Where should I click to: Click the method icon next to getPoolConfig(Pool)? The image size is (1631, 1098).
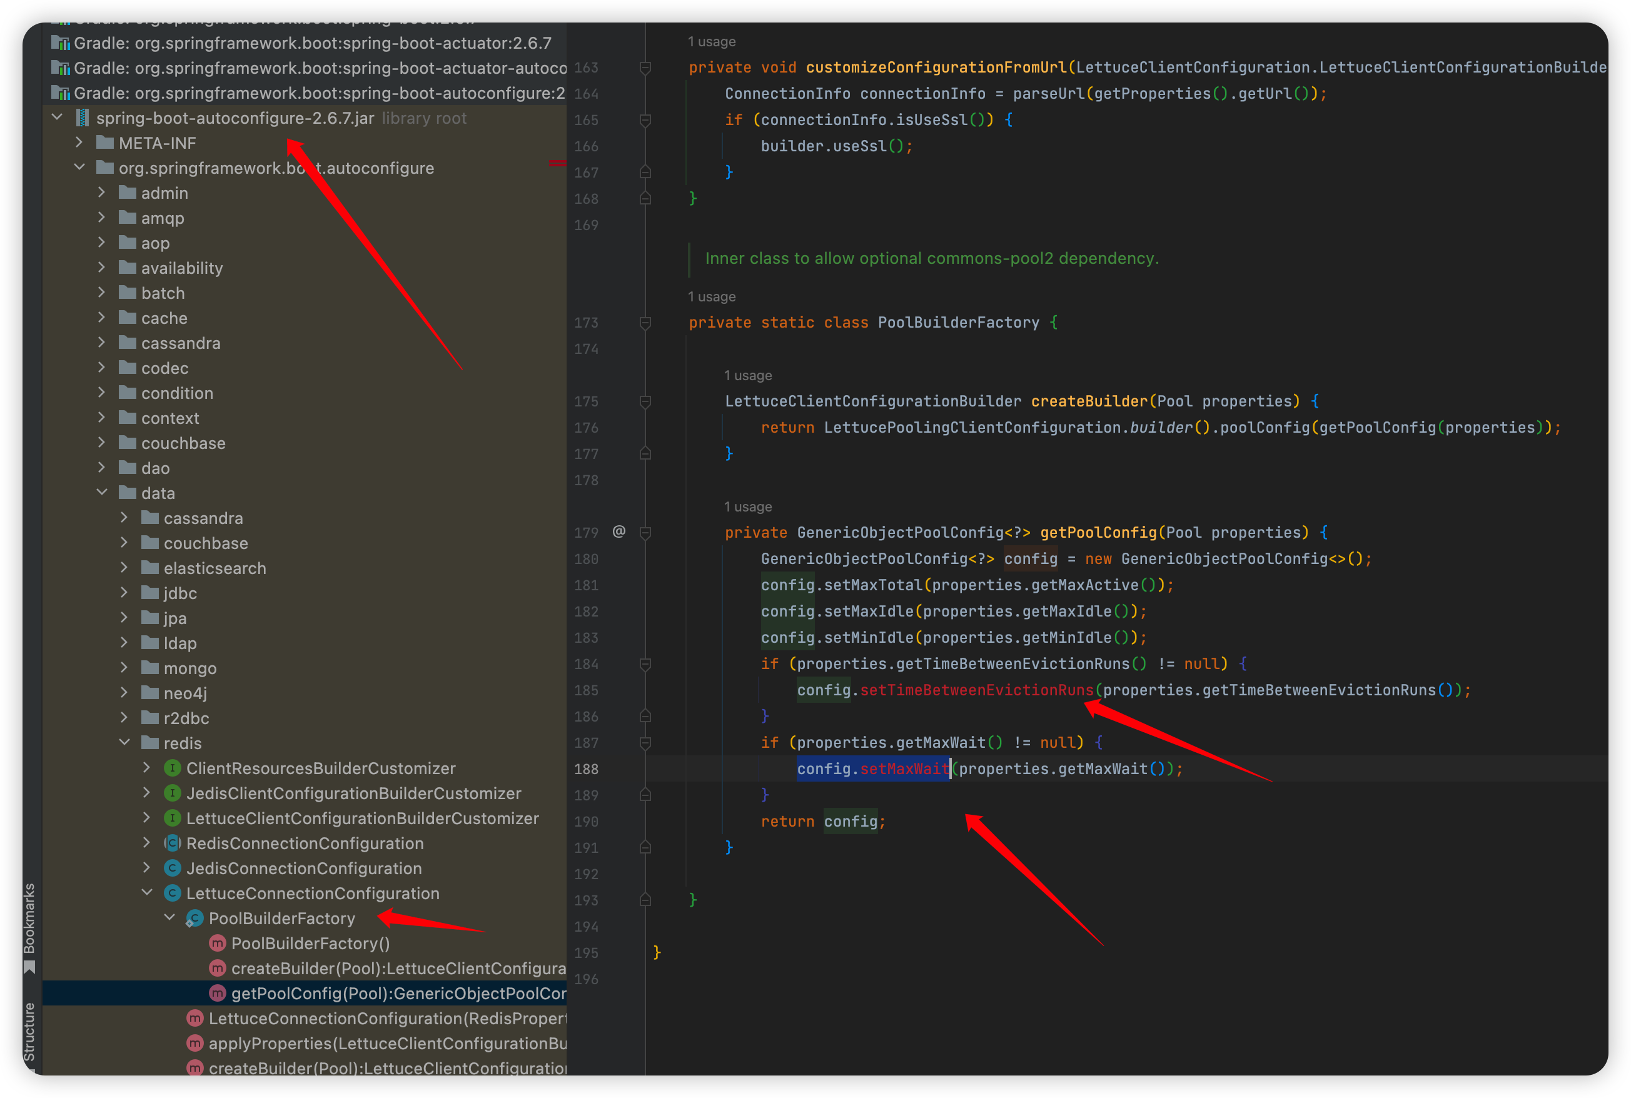(x=217, y=993)
